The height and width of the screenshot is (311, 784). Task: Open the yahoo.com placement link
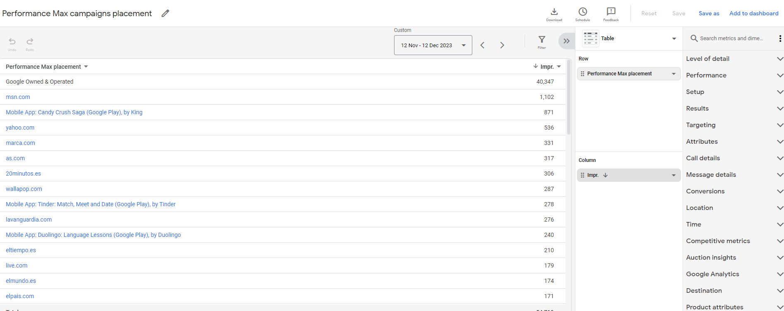point(20,128)
